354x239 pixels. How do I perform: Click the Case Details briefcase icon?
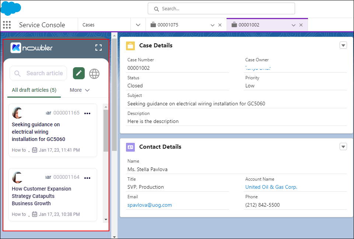(130, 46)
